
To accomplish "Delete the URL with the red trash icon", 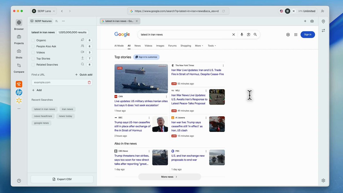I will [x=89, y=82].
